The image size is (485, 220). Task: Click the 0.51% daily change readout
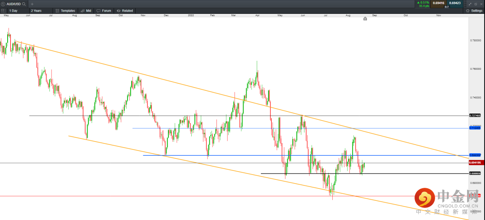pos(423,3)
